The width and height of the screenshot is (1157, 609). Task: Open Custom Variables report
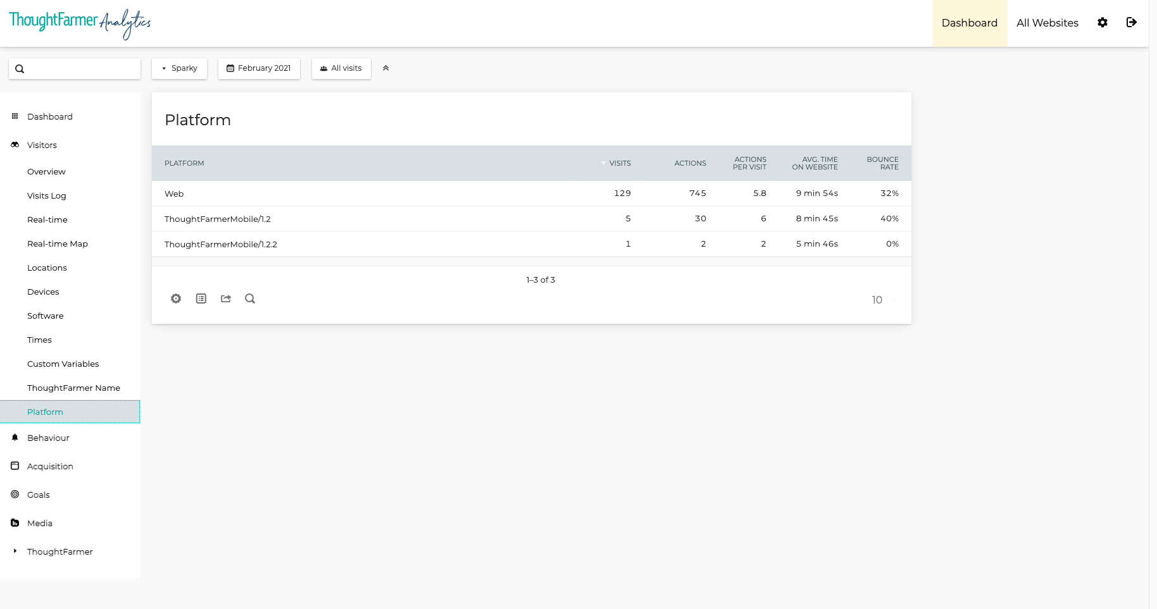63,364
